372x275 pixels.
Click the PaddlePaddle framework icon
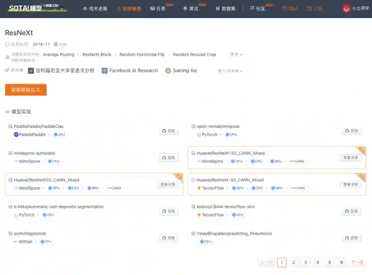pos(16,134)
